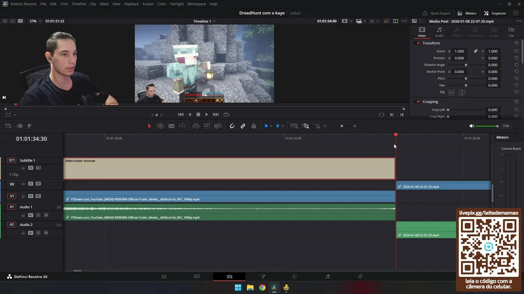The width and height of the screenshot is (524, 294).
Task: Switch to the Edit page
Action: (229, 276)
